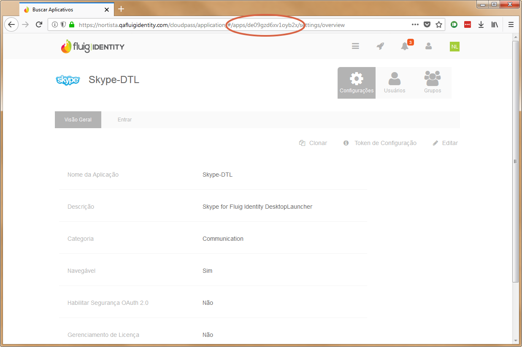
Task: Click the Sim value for Navegável
Action: coord(207,271)
